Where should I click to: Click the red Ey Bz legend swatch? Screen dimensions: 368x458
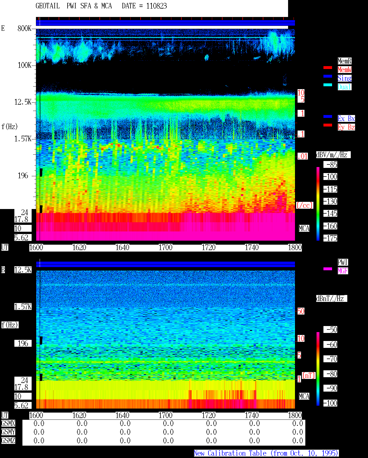(328, 125)
